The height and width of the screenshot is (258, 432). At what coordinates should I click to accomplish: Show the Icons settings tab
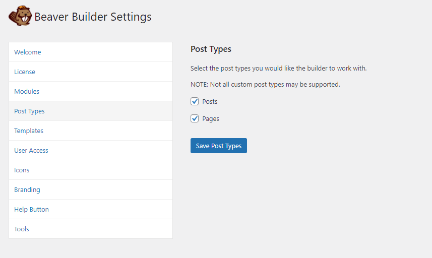91,170
